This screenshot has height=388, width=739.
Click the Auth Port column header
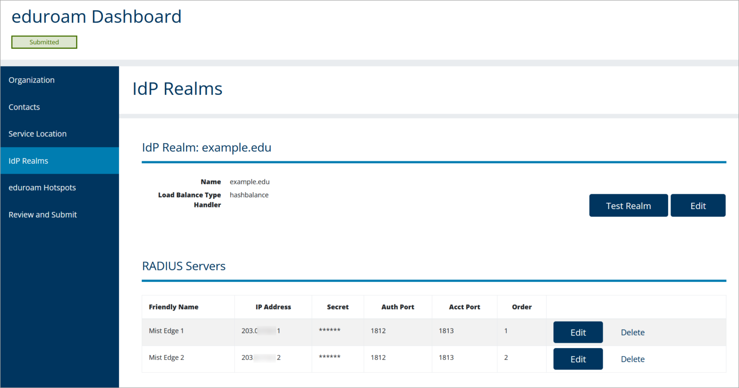tap(398, 307)
